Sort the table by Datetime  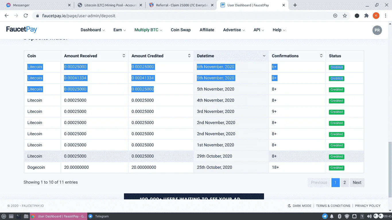click(231, 56)
